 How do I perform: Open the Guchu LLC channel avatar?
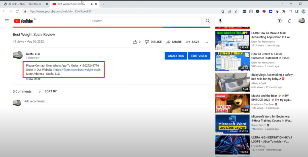18,55
